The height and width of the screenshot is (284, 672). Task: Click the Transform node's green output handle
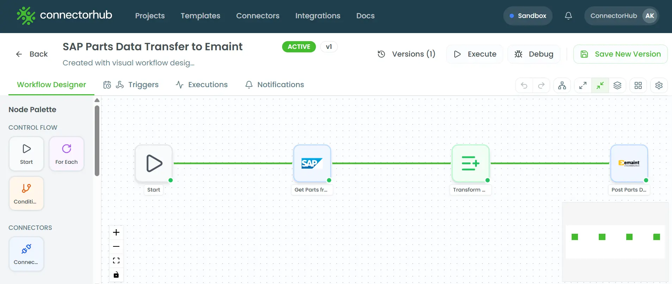click(x=488, y=180)
